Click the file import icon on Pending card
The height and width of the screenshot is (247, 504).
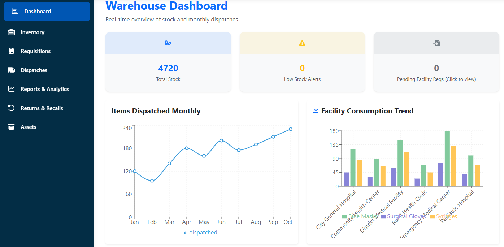[x=436, y=43]
